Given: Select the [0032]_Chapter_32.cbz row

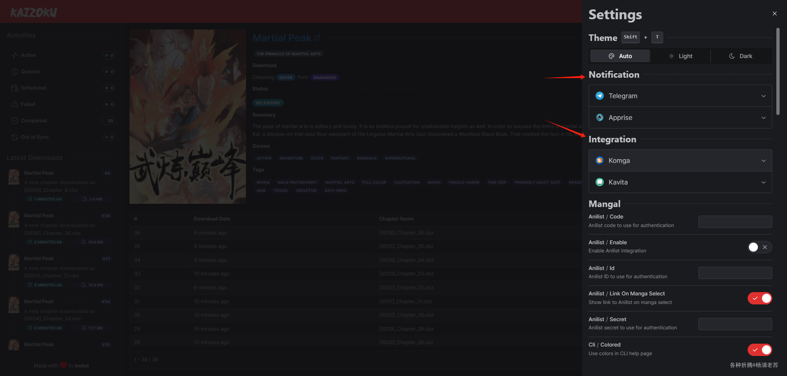Looking at the screenshot, I should [356, 288].
